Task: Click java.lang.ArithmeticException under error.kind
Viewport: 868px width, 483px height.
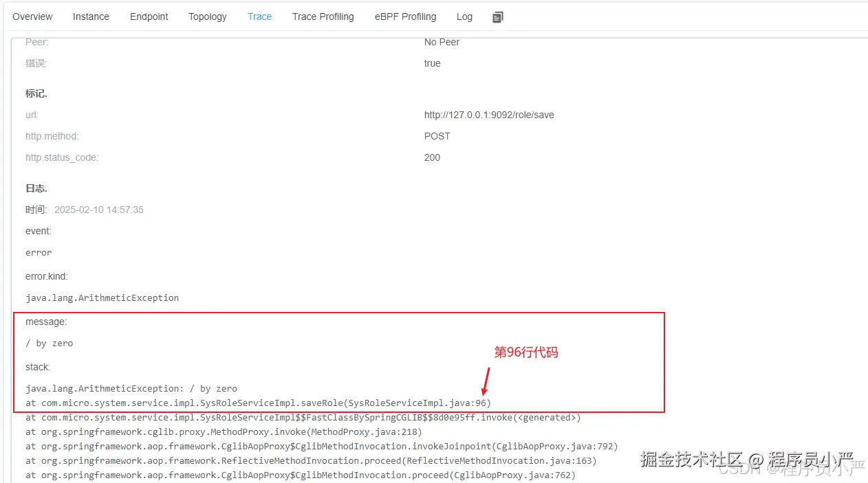Action: click(102, 297)
